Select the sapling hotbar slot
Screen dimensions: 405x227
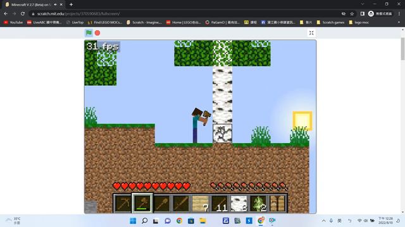pos(258,203)
